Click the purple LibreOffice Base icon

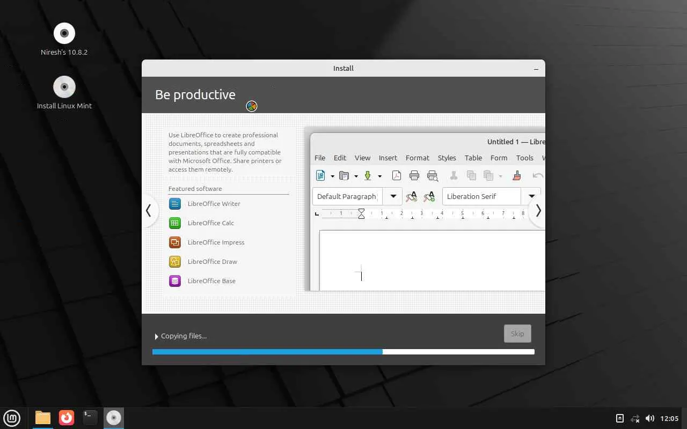[175, 281]
